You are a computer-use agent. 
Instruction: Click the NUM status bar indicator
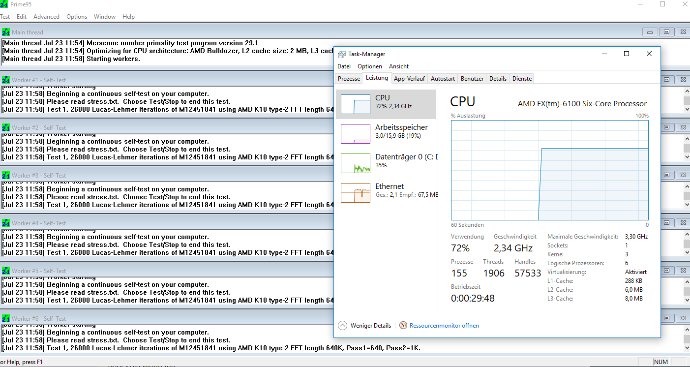point(661,362)
